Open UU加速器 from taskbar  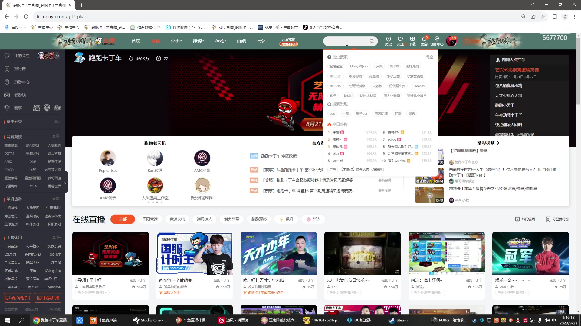point(359,320)
